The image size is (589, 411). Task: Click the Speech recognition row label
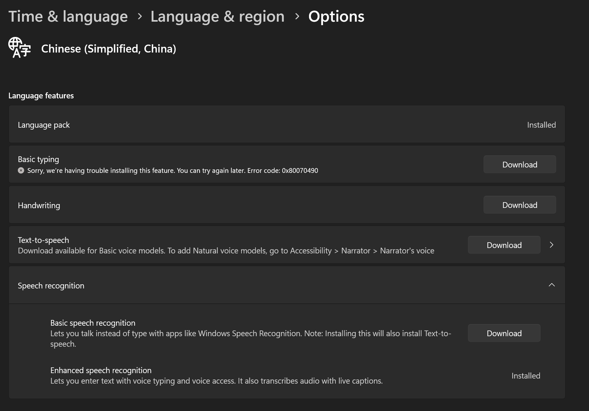tap(51, 286)
